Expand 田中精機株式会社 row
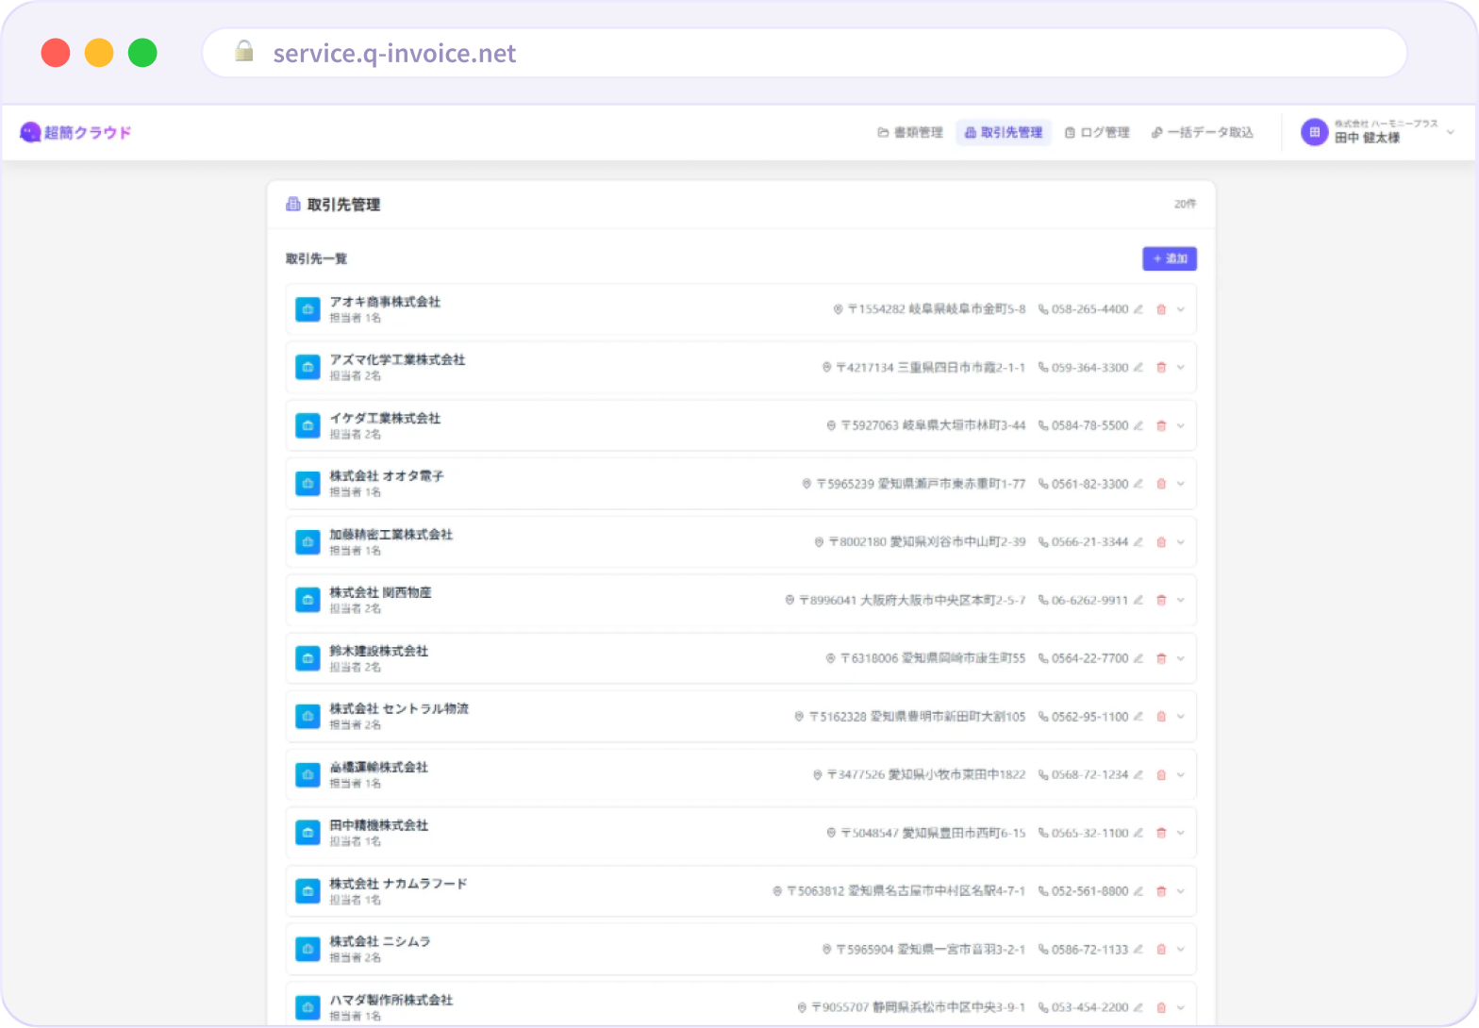The image size is (1479, 1028). [x=1181, y=833]
